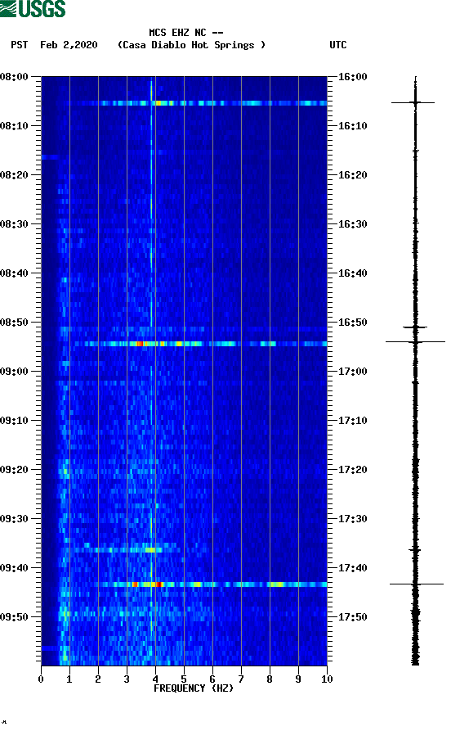Screen dimensions: 451x731
Task: Click the 16:30 UTC time label
Action: (353, 224)
